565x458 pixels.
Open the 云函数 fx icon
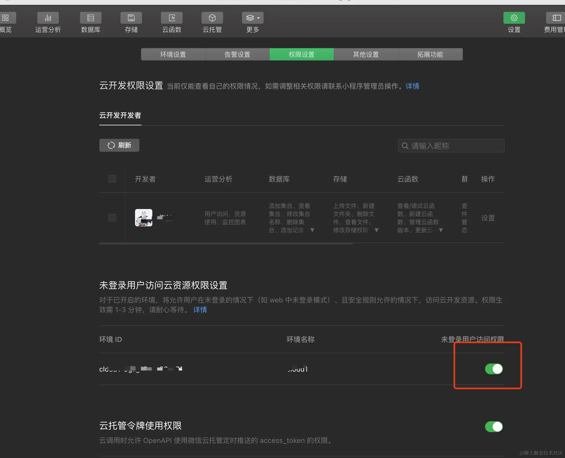coord(172,18)
